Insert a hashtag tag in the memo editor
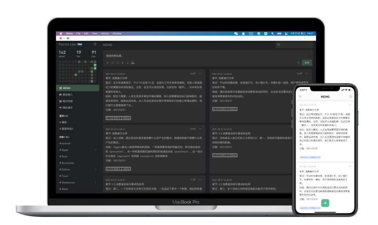 pos(107,63)
